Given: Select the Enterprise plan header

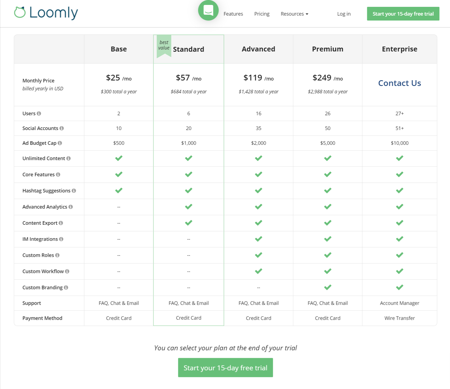Looking at the screenshot, I should point(400,49).
